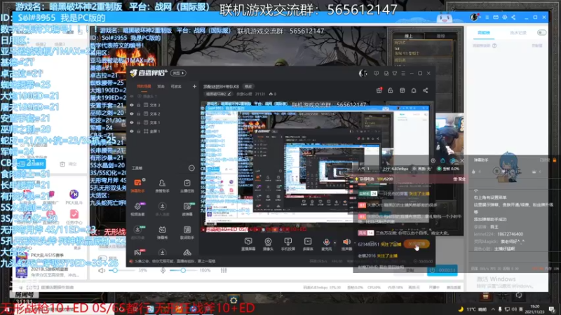Open 歌词助手 tool in the toolbox
The width and height of the screenshot is (561, 315).
click(x=187, y=232)
